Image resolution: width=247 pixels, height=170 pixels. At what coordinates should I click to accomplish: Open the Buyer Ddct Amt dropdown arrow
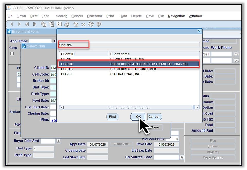tap(58, 141)
